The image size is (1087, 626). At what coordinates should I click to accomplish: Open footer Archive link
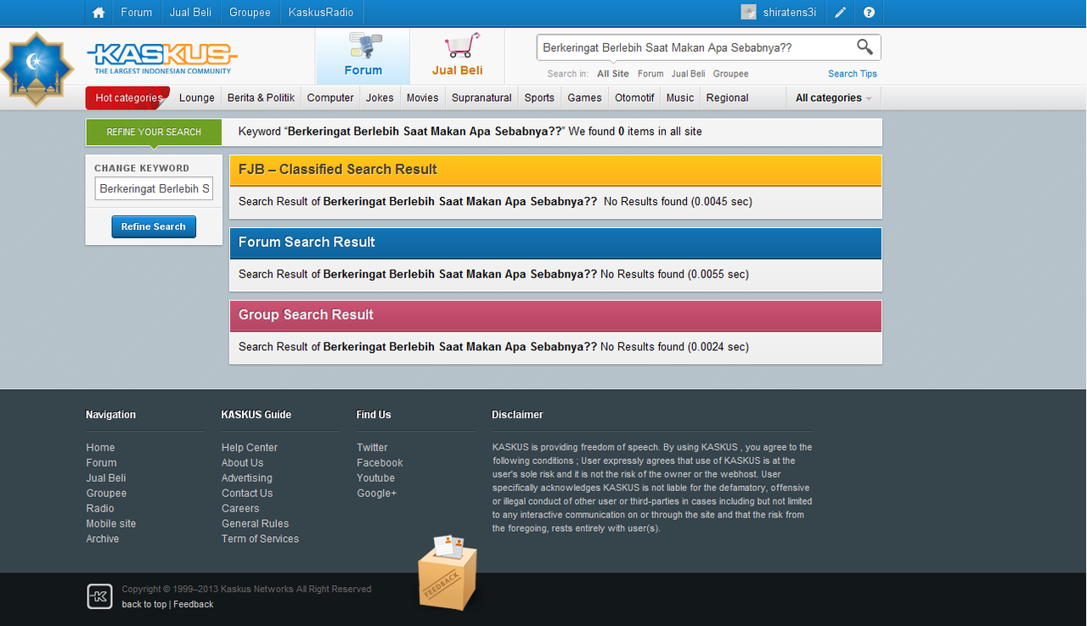click(x=103, y=539)
